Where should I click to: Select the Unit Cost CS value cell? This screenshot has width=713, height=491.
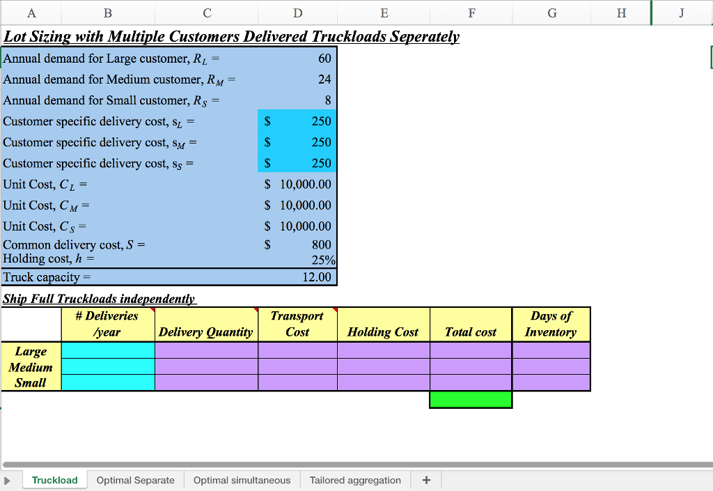[297, 226]
